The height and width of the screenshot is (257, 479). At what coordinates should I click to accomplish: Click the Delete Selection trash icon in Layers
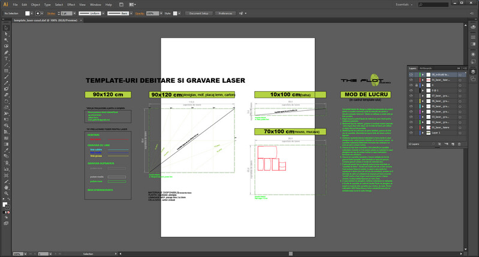459,144
